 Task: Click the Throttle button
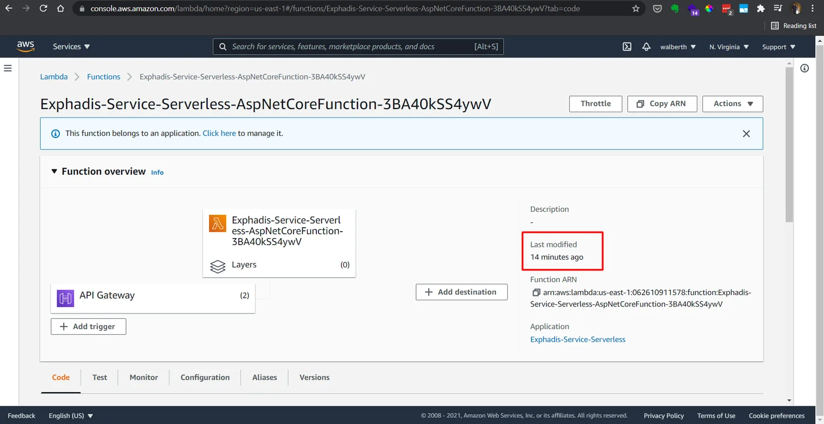(x=595, y=104)
